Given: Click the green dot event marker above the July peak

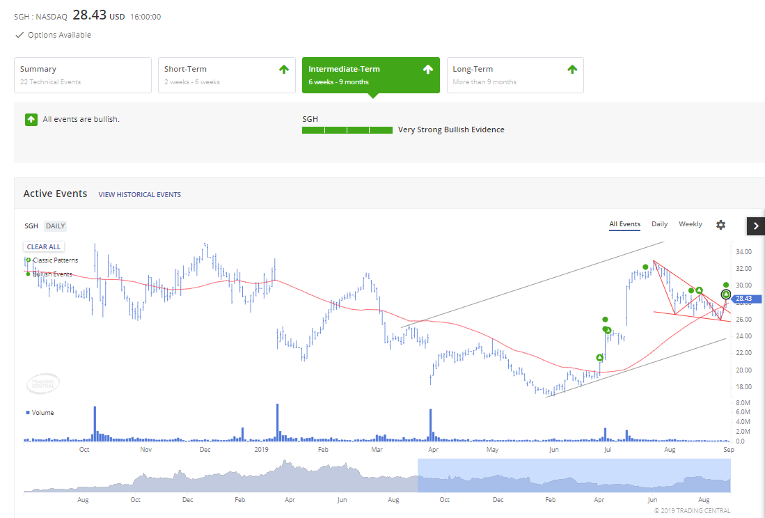Looking at the screenshot, I should point(645,267).
